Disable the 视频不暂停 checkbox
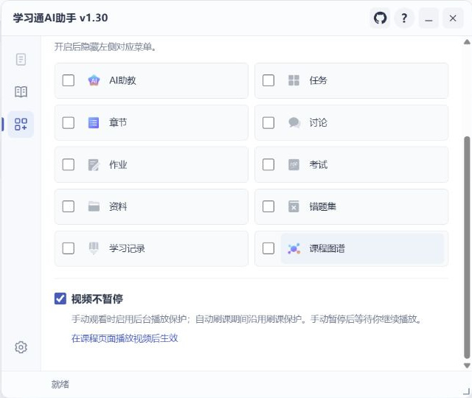Image resolution: width=472 pixels, height=398 pixels. (x=60, y=298)
